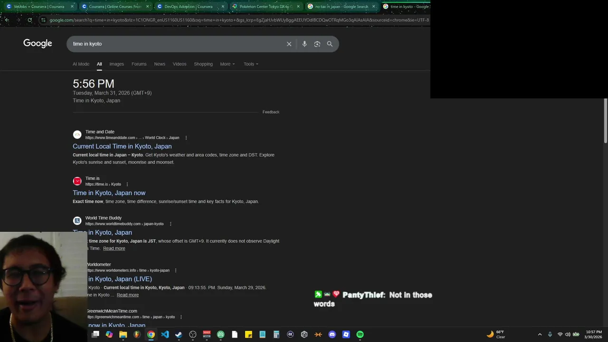
Task: Select the Forums search tab
Action: pyautogui.click(x=139, y=64)
